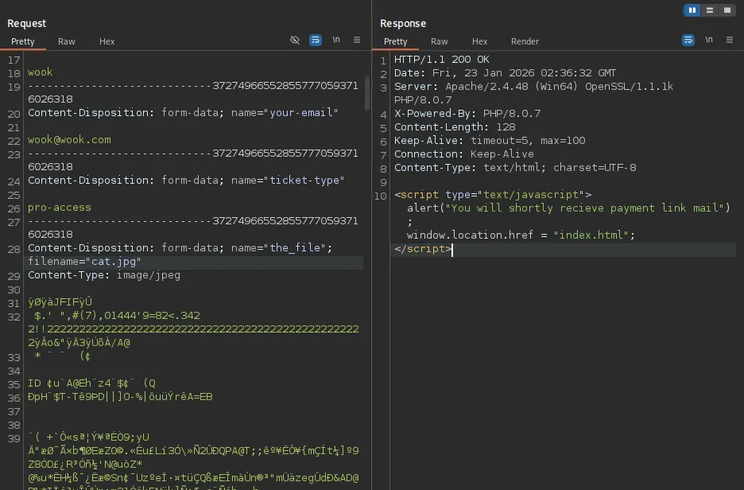Toggle word wrap icon in Response panel
This screenshot has height=490, width=744.
tap(688, 40)
